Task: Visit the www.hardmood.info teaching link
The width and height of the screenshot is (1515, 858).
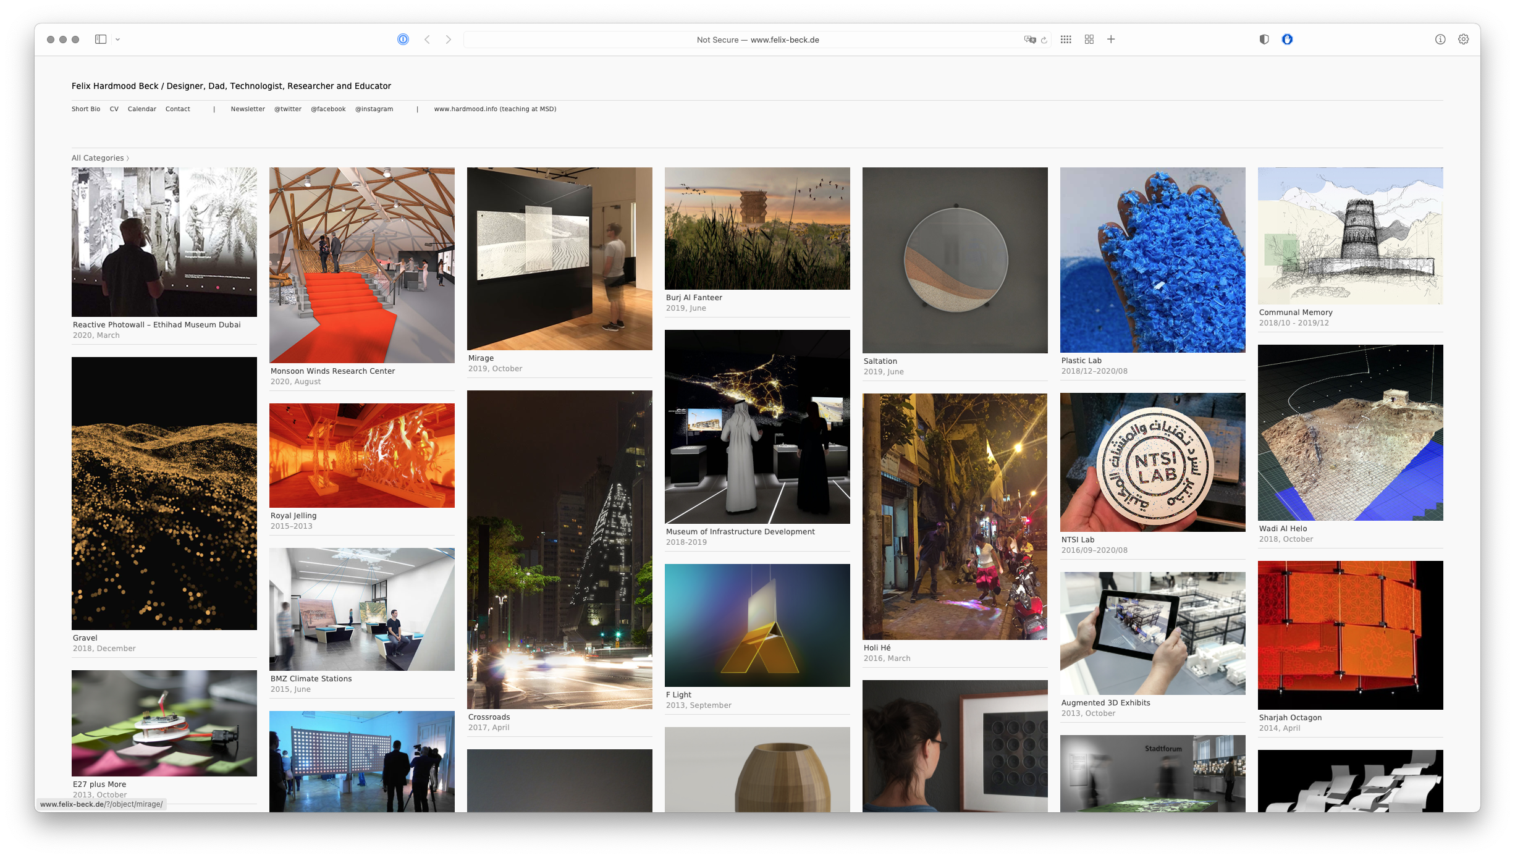Action: (x=495, y=109)
